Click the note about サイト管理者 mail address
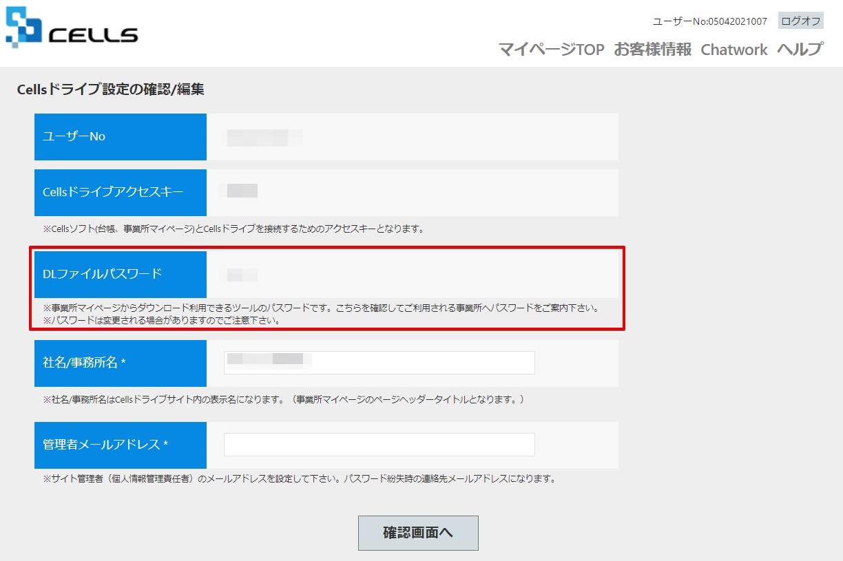This screenshot has height=561, width=843. point(299,478)
